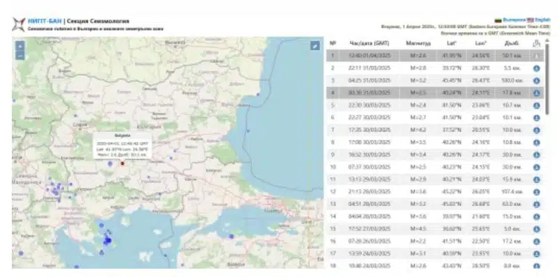Select the 04:51 28/03/2025 event time
Image resolution: width=559 pixels, height=277 pixels.
click(370, 204)
